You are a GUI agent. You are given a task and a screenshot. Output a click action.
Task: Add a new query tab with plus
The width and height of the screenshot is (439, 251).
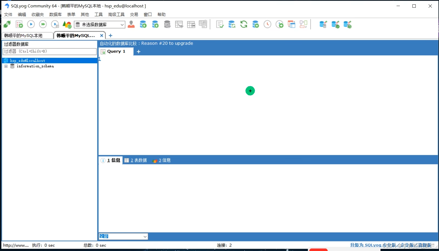pyautogui.click(x=139, y=51)
